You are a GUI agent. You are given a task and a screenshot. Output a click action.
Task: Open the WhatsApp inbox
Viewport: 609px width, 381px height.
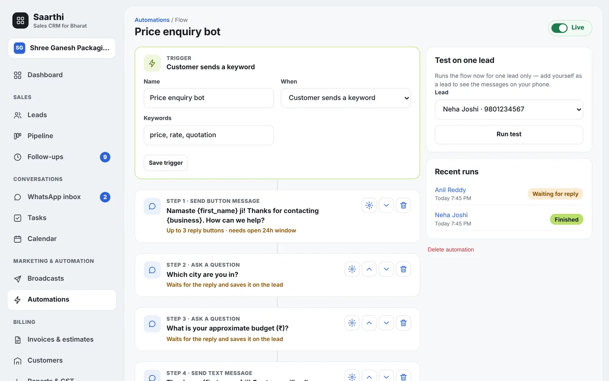point(62,197)
